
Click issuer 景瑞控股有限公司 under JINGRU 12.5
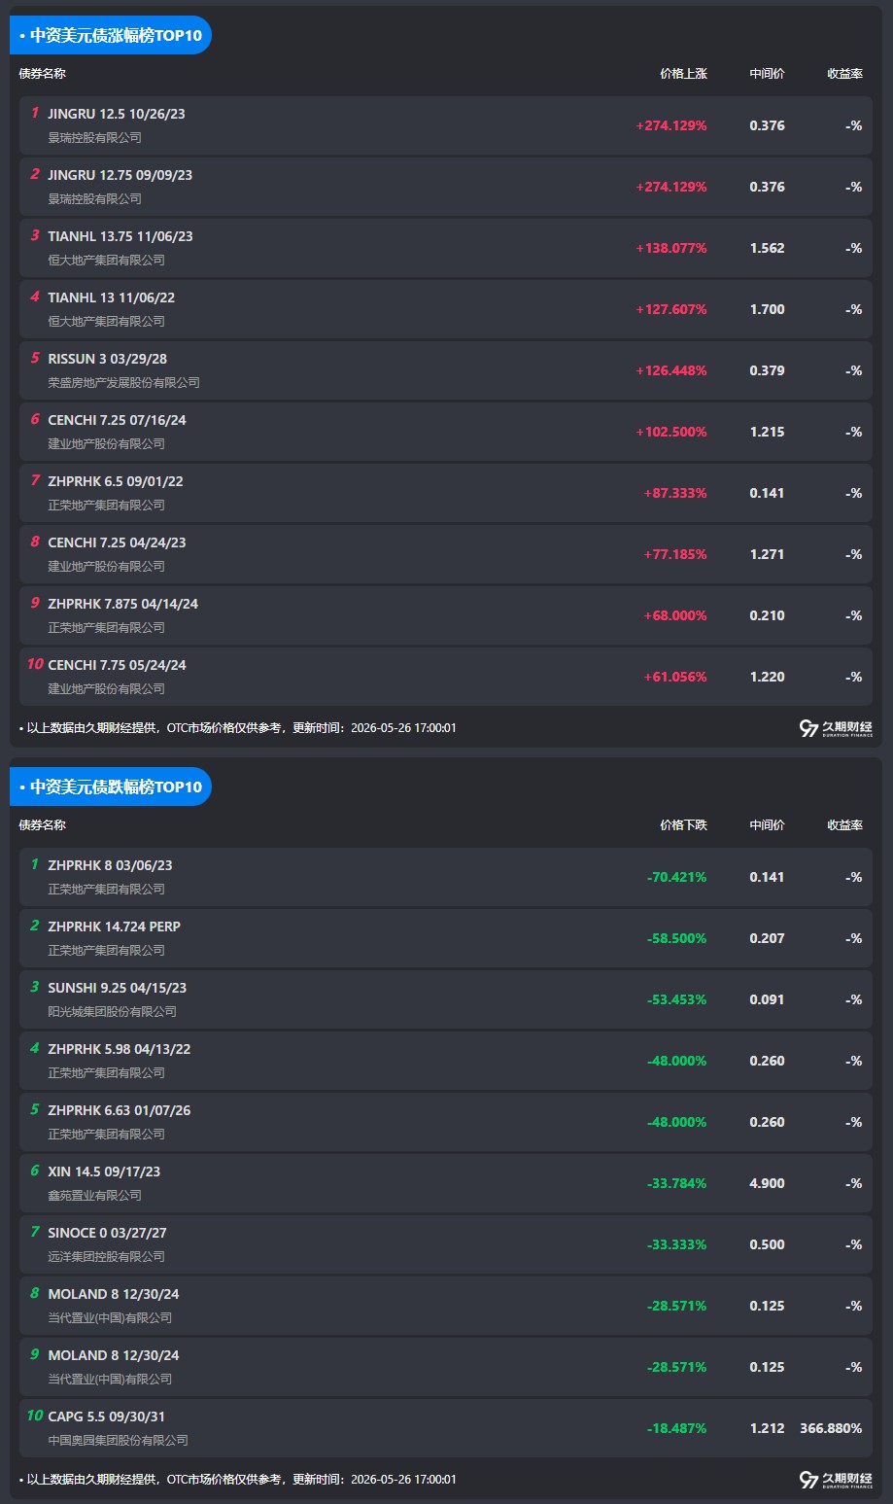tap(95, 138)
